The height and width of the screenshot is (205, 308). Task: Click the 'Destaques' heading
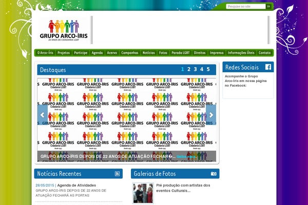coord(53,70)
